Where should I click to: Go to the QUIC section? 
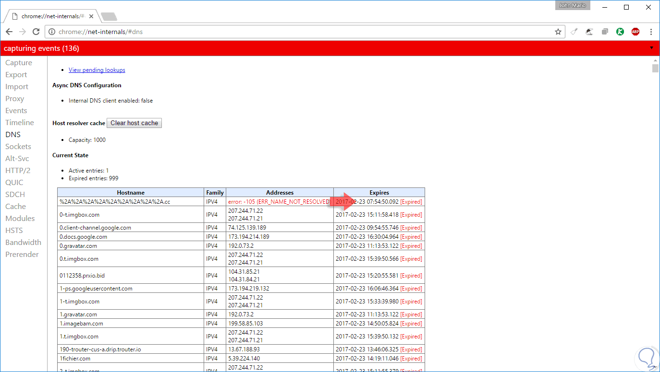tap(14, 183)
